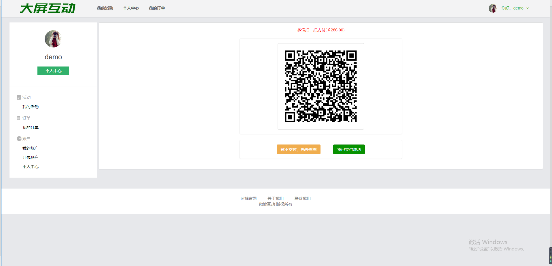Image resolution: width=552 pixels, height=266 pixels.
Task: Confirm with 我已支付成功 button
Action: pos(349,149)
